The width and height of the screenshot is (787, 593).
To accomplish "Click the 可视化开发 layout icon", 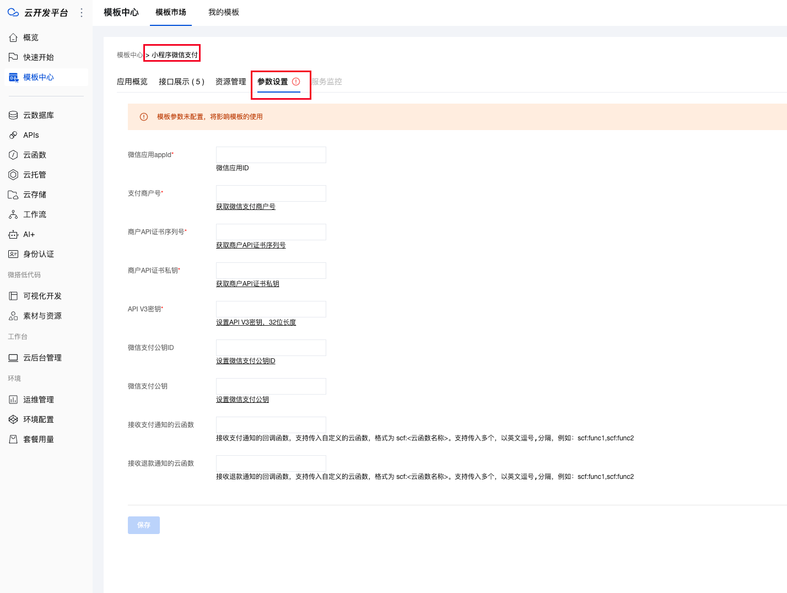I will click(13, 296).
